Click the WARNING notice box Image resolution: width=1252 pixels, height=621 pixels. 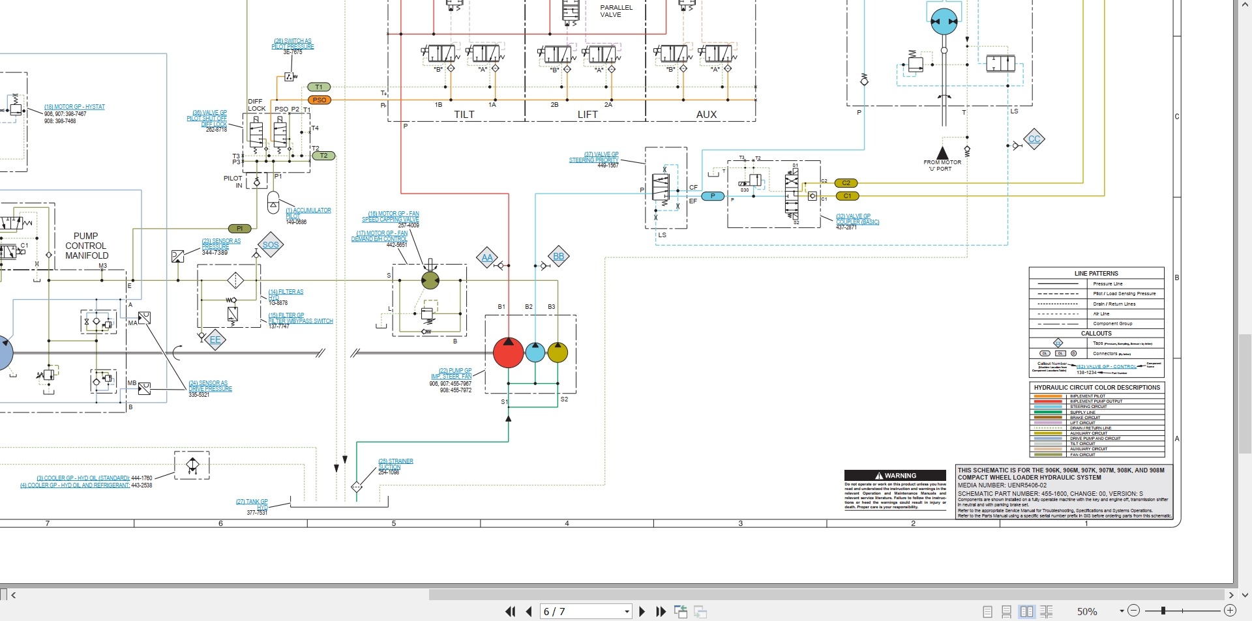click(895, 491)
